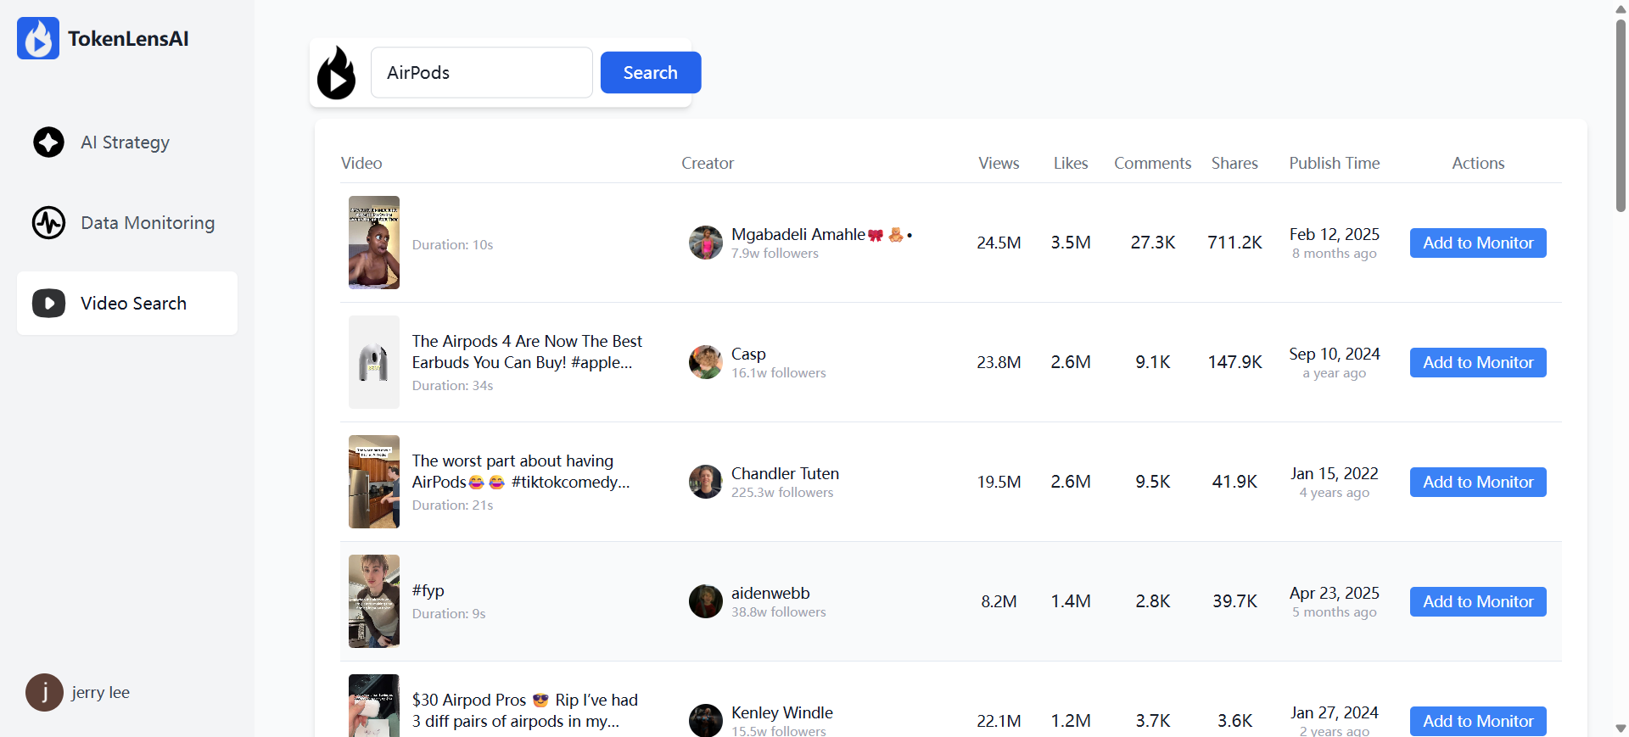
Task: Add Casp Airpods 4 video to monitor
Action: [x=1478, y=362]
